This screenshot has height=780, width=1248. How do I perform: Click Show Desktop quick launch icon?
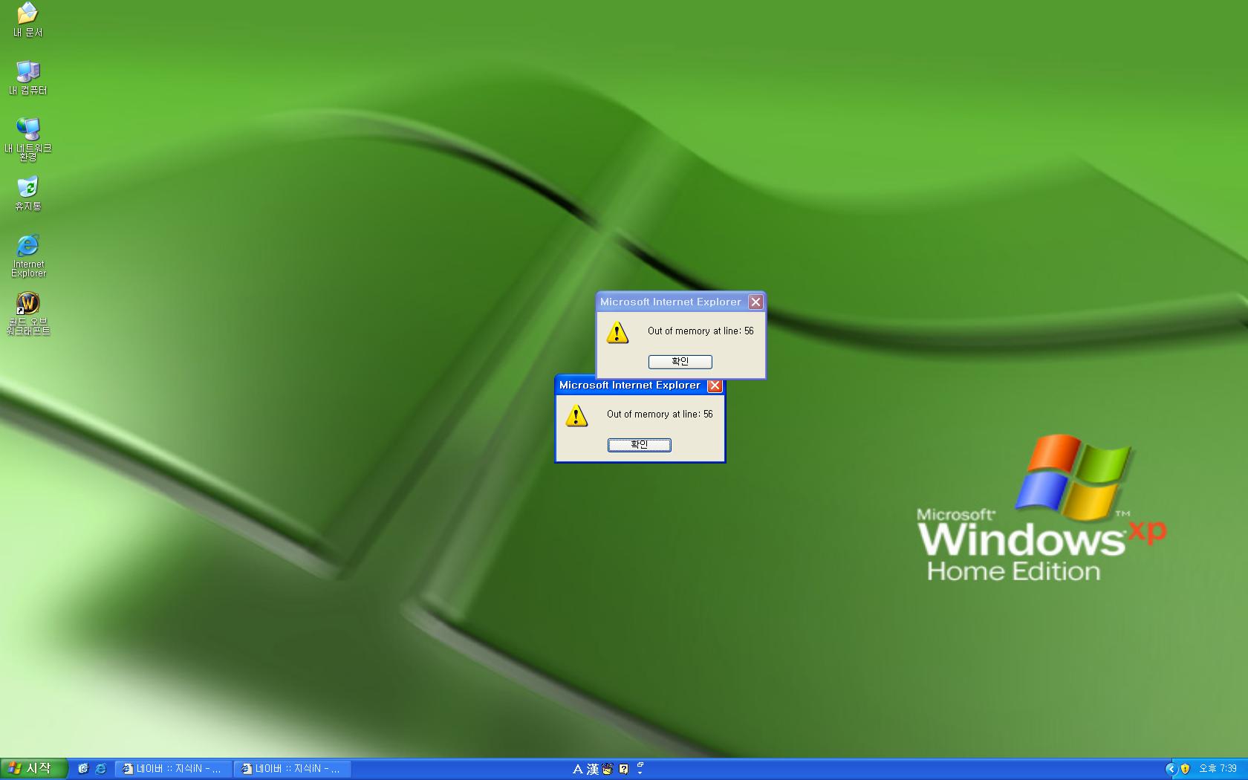(x=83, y=769)
